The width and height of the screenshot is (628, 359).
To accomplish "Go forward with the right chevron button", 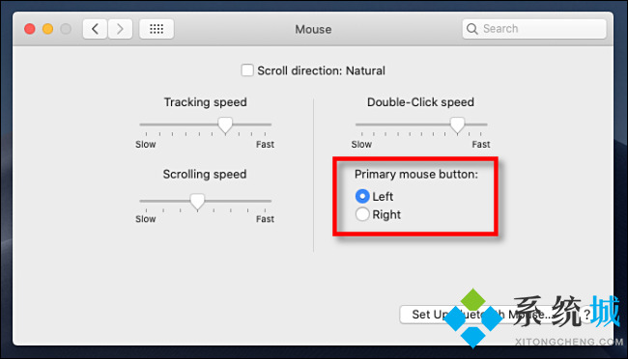I will (120, 29).
